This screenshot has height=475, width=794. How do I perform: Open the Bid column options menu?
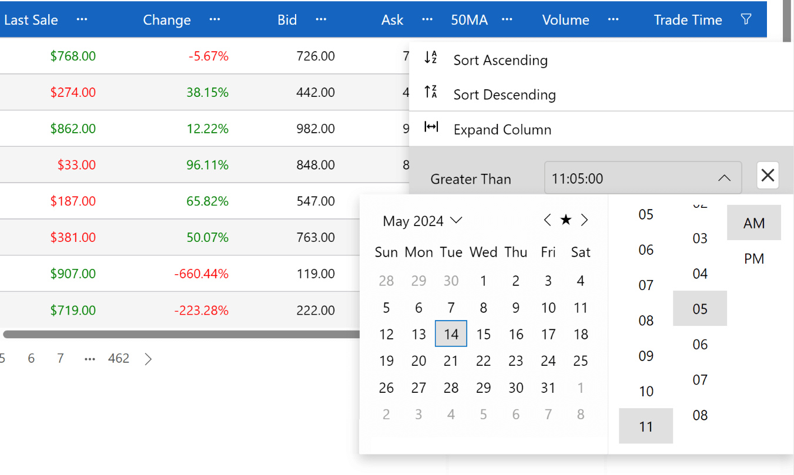click(321, 19)
